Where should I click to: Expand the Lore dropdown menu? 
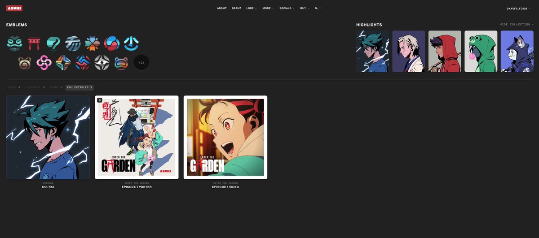[252, 8]
